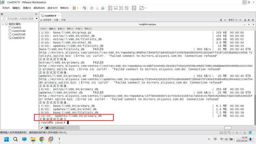This screenshot has height=144, width=256.
Task: Pause the virtual machine with the orange button
Action: (74, 8)
